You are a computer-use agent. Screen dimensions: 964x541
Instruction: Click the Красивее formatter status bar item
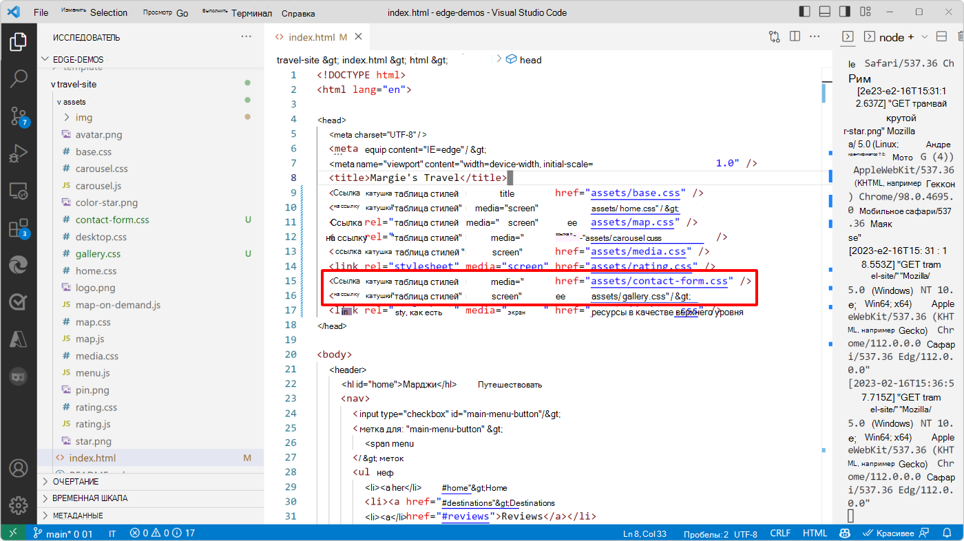click(x=888, y=532)
